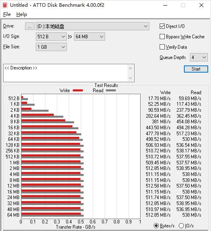
Task: Select the IO/s radio button
Action: coord(181,226)
